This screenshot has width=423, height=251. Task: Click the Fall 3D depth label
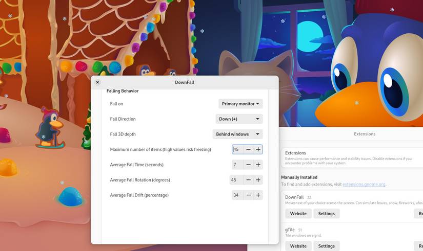click(123, 134)
